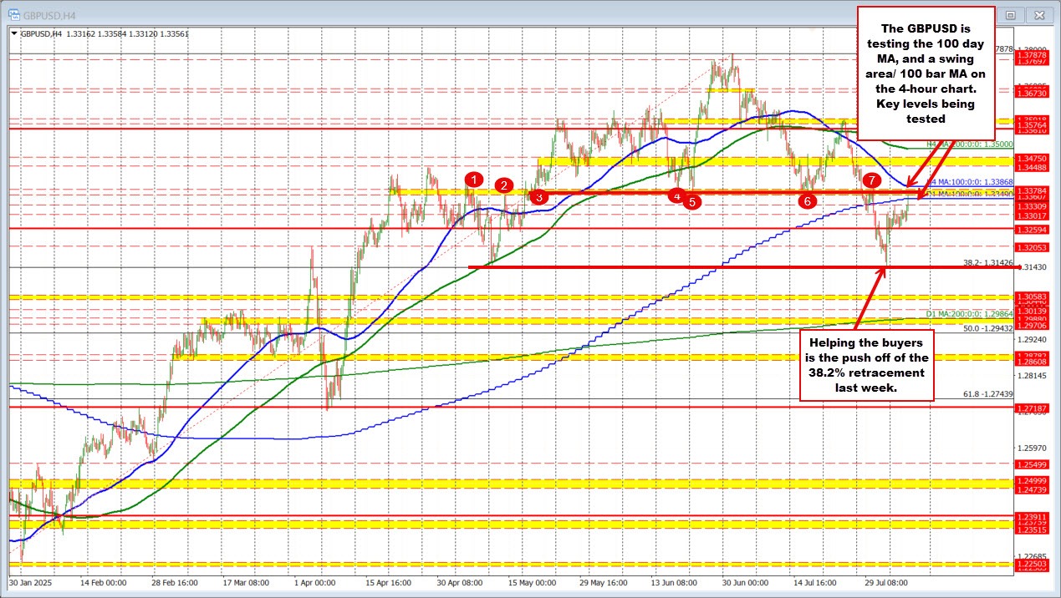Screen dimensions: 1061x598
Task: Click numbered marker 6 on the swing area
Action: click(807, 200)
